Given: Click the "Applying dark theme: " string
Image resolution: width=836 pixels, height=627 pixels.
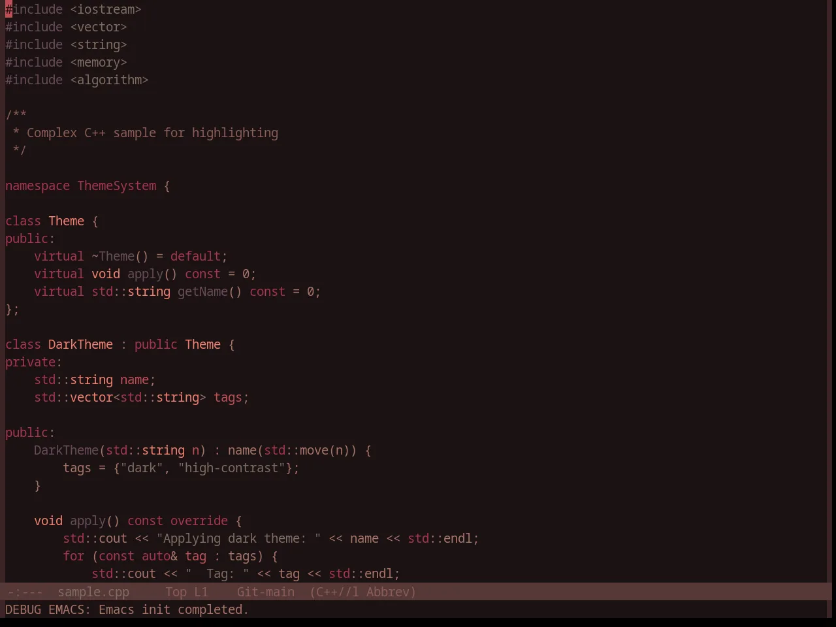Looking at the screenshot, I should [238, 538].
